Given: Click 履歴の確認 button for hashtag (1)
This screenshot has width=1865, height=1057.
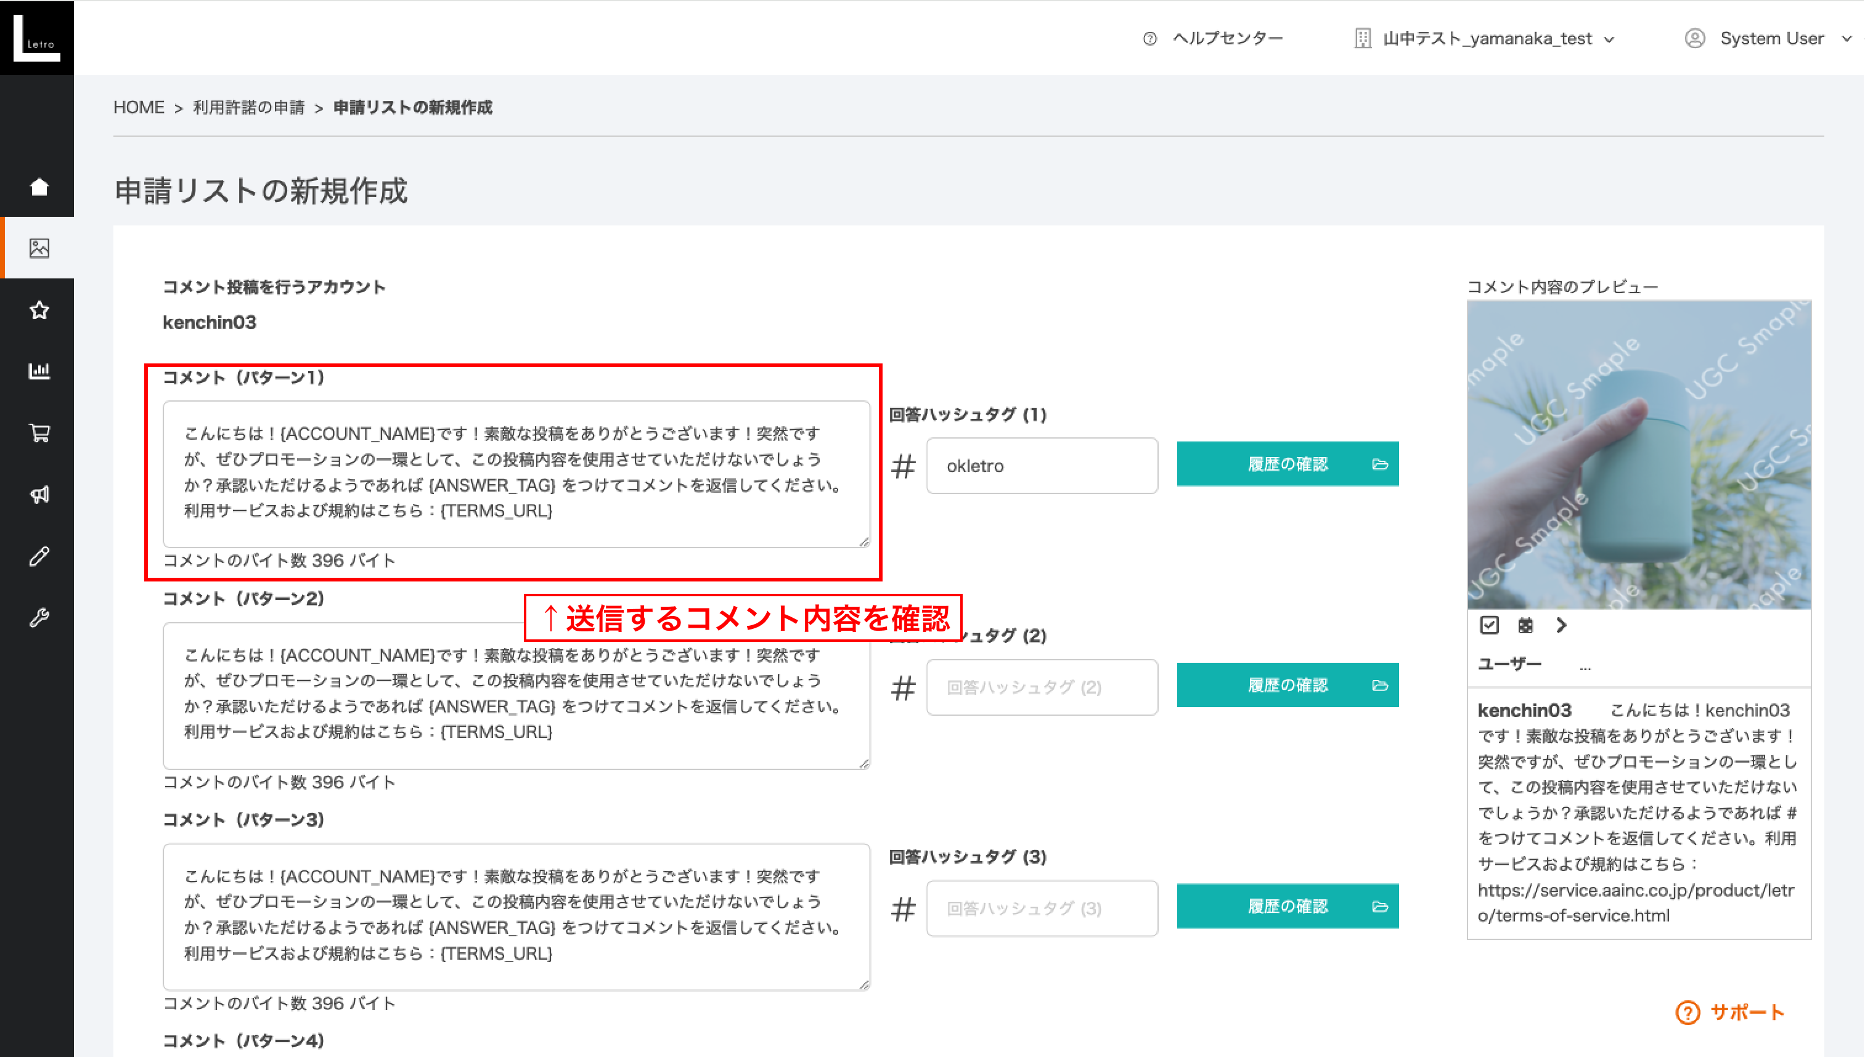Looking at the screenshot, I should pos(1287,464).
